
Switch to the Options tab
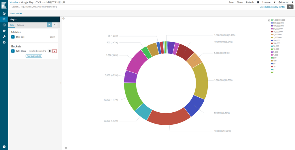20,25
